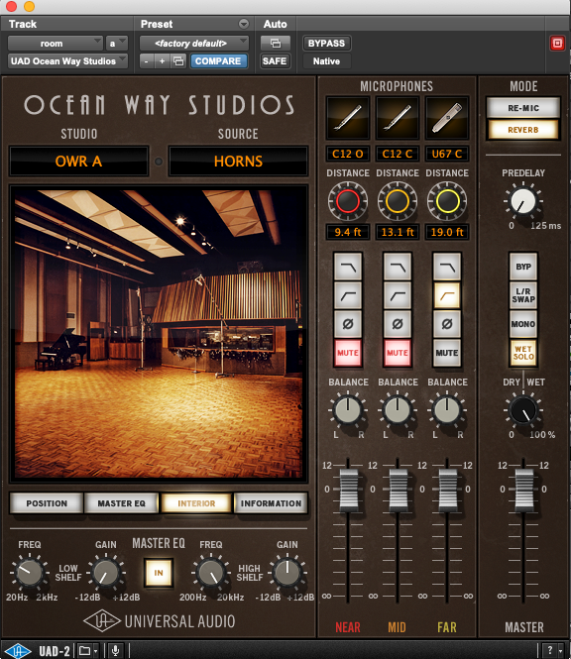Click the BYPASS button
The width and height of the screenshot is (571, 659).
326,44
